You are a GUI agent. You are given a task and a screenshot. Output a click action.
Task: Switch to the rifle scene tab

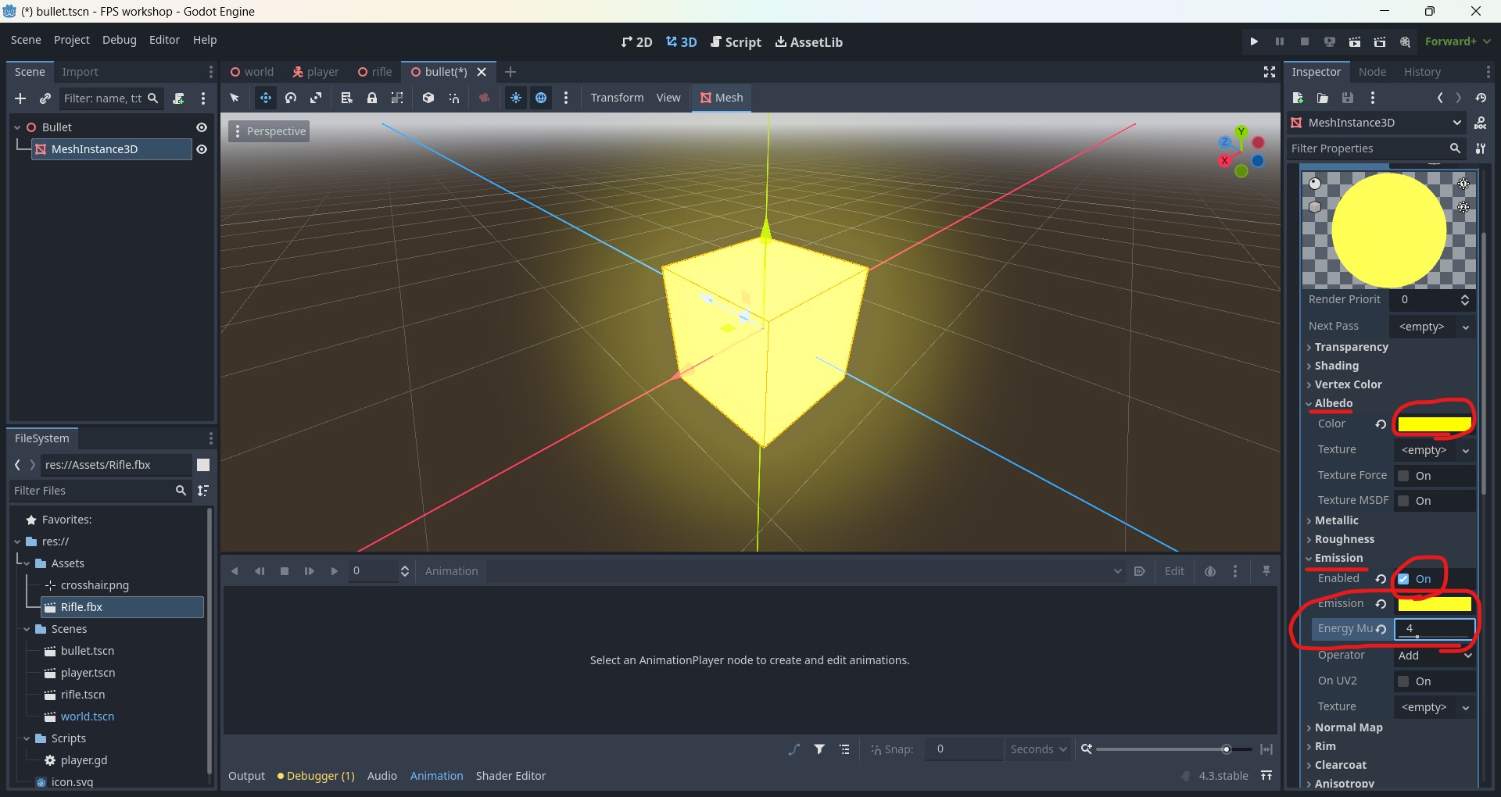375,72
